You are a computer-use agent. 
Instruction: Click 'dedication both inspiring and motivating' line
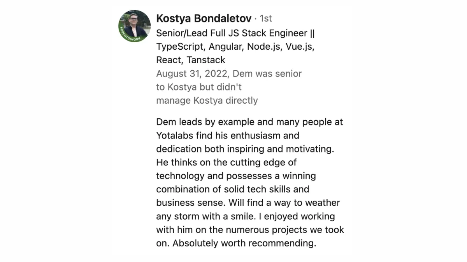point(246,149)
